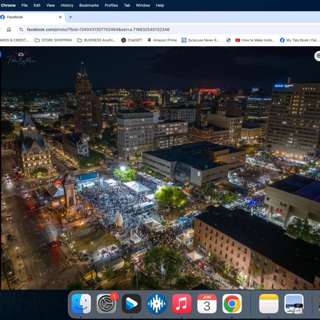Open System Settings from the Dock

click(x=106, y=303)
